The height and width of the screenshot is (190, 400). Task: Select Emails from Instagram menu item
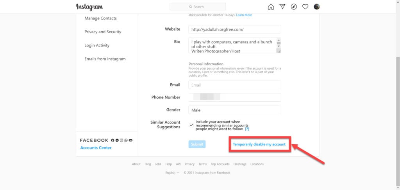click(105, 59)
